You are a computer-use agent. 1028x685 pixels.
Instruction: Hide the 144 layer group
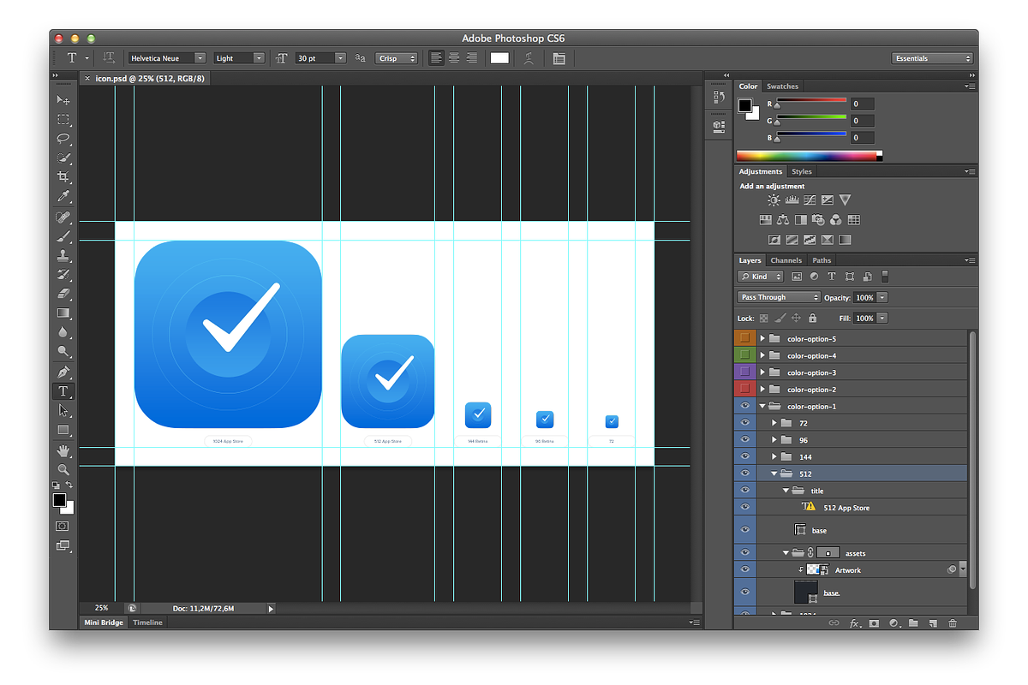(744, 456)
